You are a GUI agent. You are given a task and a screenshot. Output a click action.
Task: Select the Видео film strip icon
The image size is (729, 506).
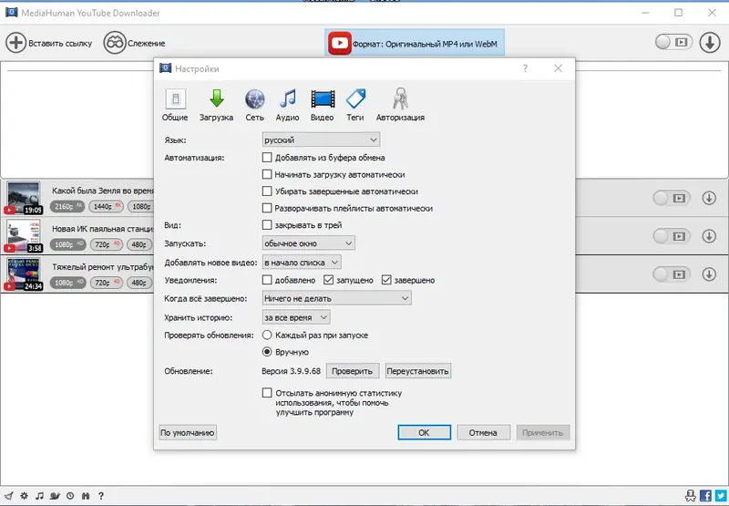(x=323, y=98)
